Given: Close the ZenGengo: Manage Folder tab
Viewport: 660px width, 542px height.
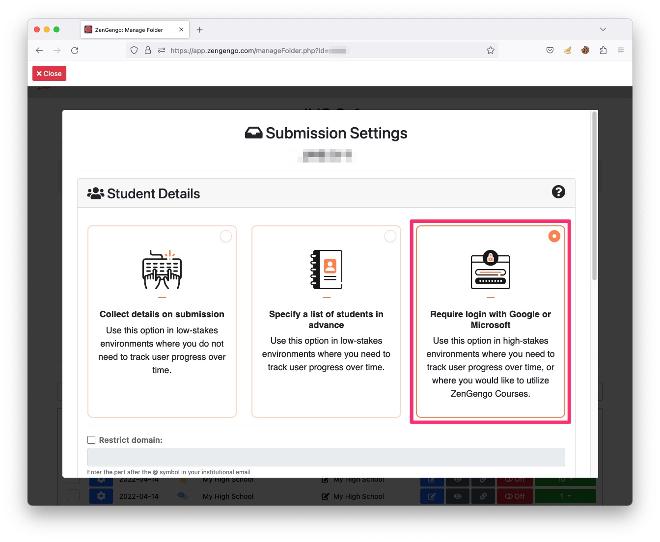Looking at the screenshot, I should pyautogui.click(x=181, y=29).
